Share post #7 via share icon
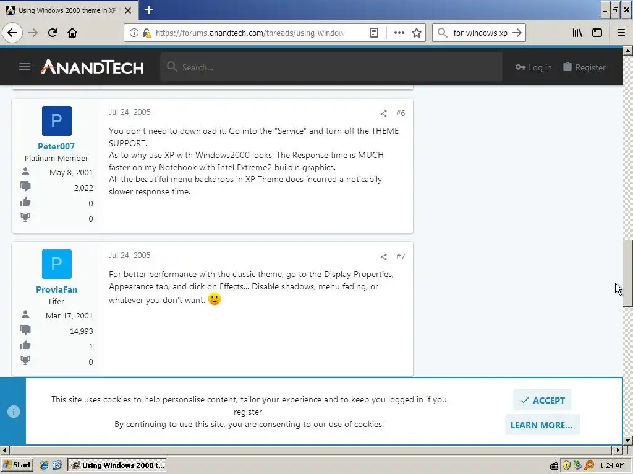Screen dimensions: 633x474 383,257
